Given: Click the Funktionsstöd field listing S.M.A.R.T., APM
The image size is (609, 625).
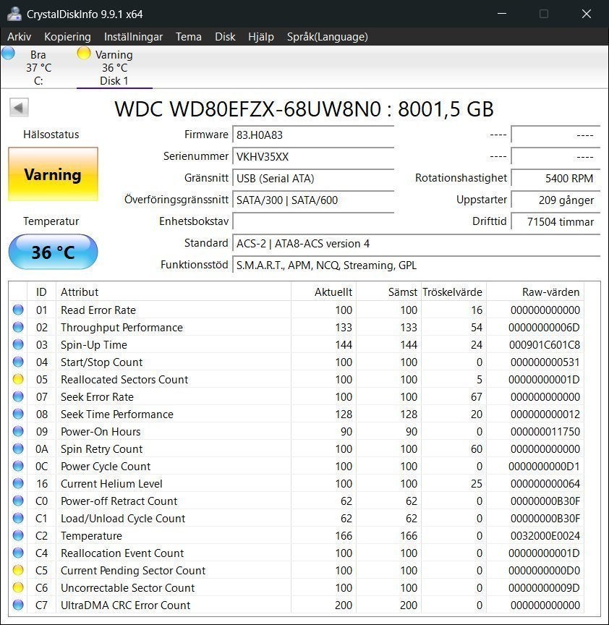Looking at the screenshot, I should pos(416,265).
